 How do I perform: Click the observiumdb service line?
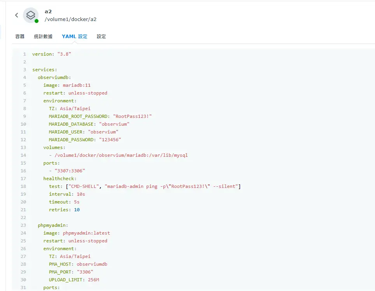click(54, 77)
